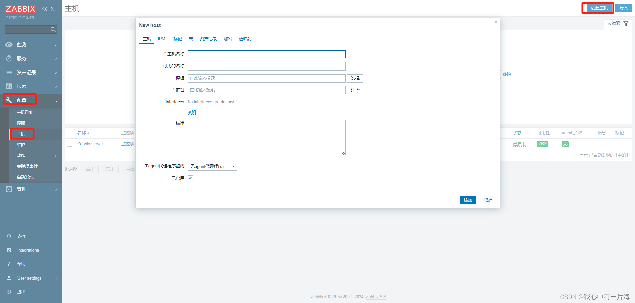The width and height of the screenshot is (635, 303).
Task: Collapse sidebar with double-chevron icon
Action: pyautogui.click(x=45, y=9)
